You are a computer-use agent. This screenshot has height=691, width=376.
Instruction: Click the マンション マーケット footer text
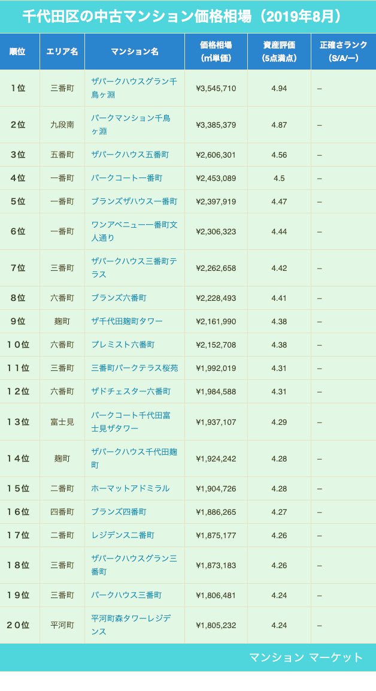(x=306, y=657)
